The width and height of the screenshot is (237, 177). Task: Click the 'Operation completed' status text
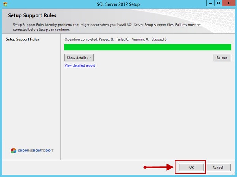tap(81, 39)
